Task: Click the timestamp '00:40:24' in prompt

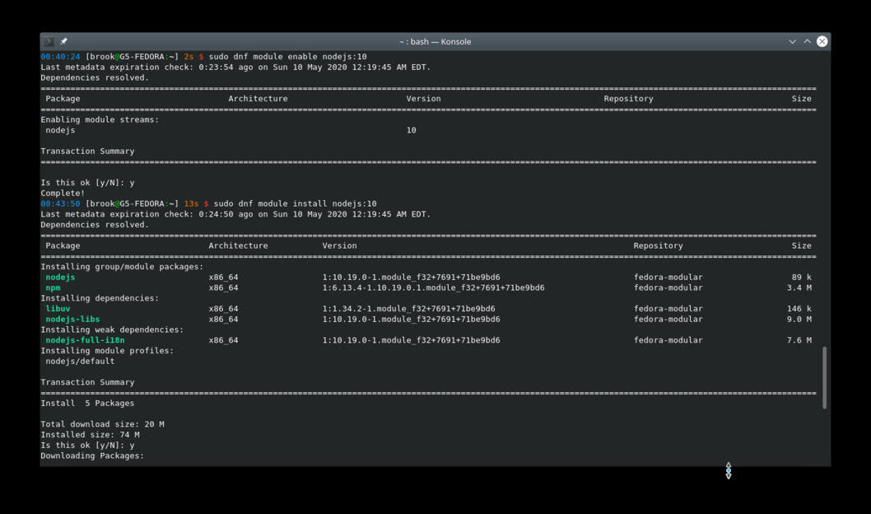Action: coord(60,57)
